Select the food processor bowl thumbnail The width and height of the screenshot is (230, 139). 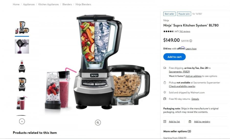22,84
